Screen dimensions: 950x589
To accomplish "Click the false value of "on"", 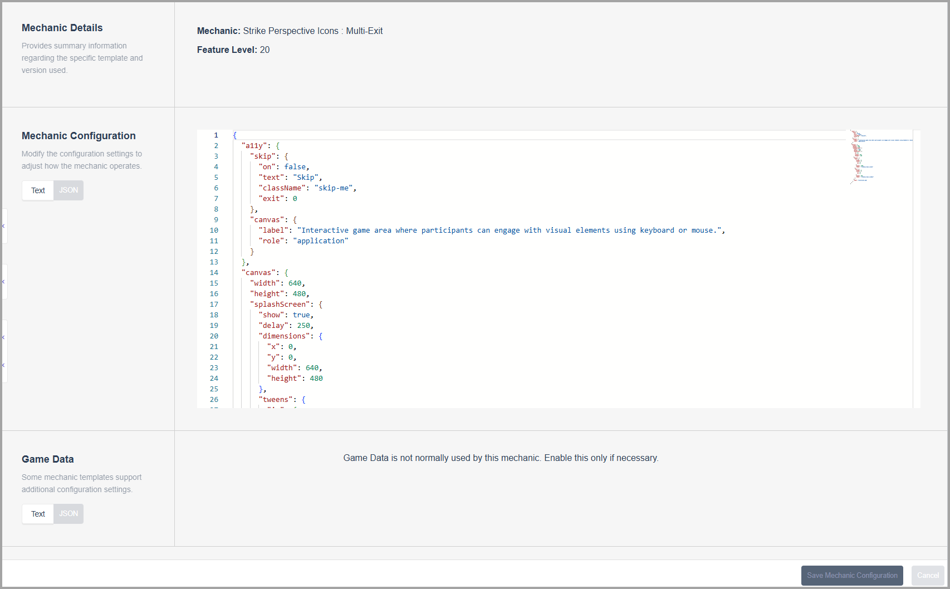I will point(295,167).
